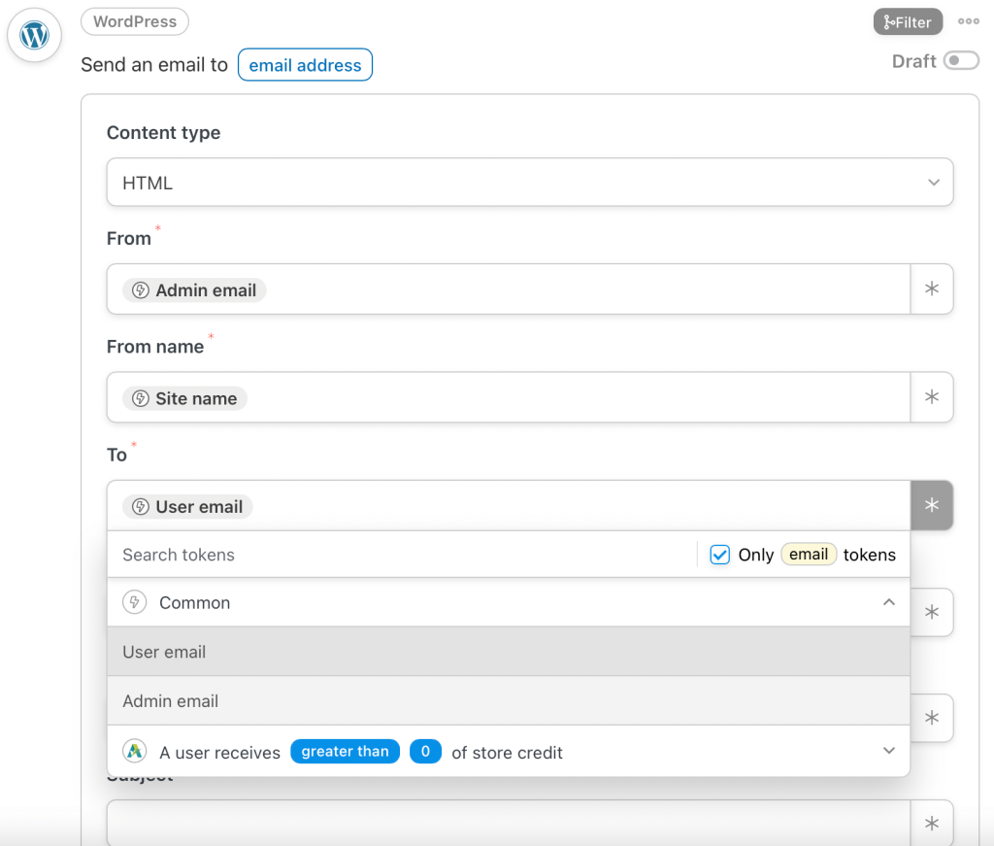Open token picker for From field
994x846 pixels.
tap(931, 289)
